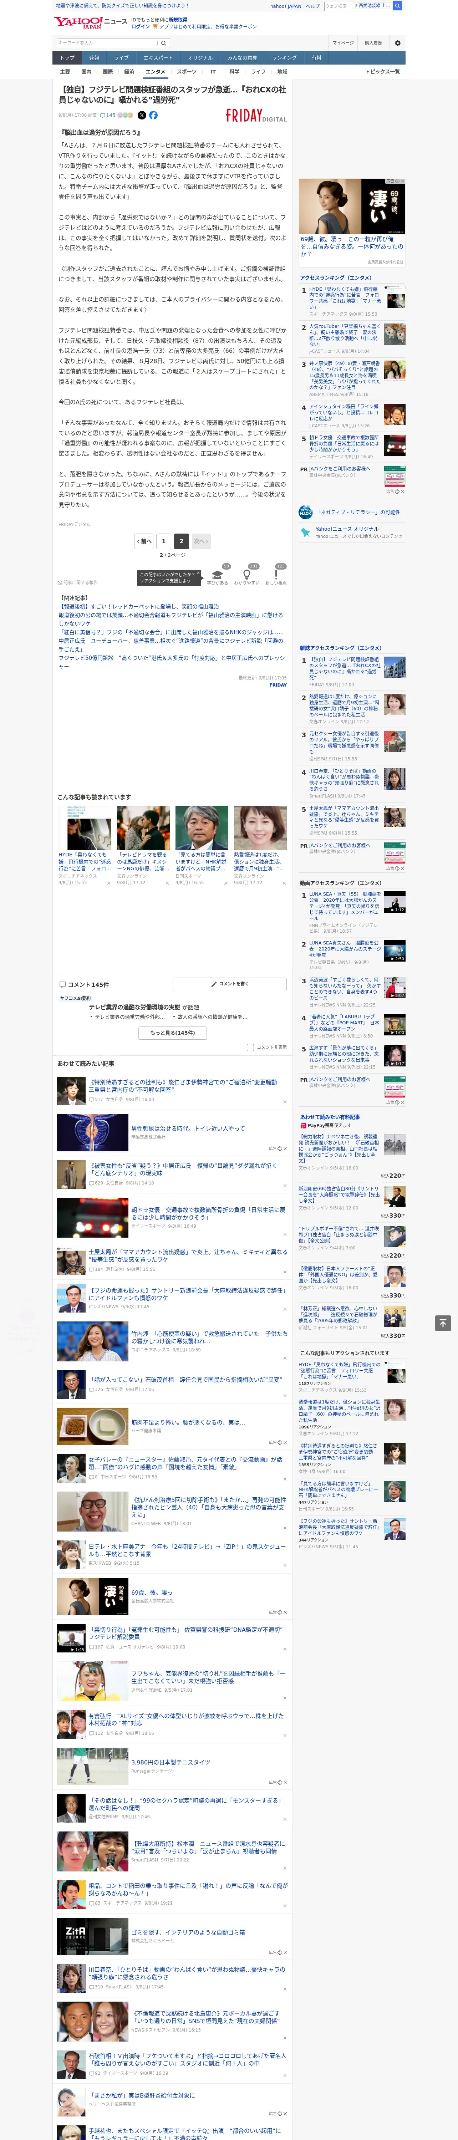The image size is (458, 2140).
Task: Dismiss the HYDE recommended article card
Action: pos(108,883)
